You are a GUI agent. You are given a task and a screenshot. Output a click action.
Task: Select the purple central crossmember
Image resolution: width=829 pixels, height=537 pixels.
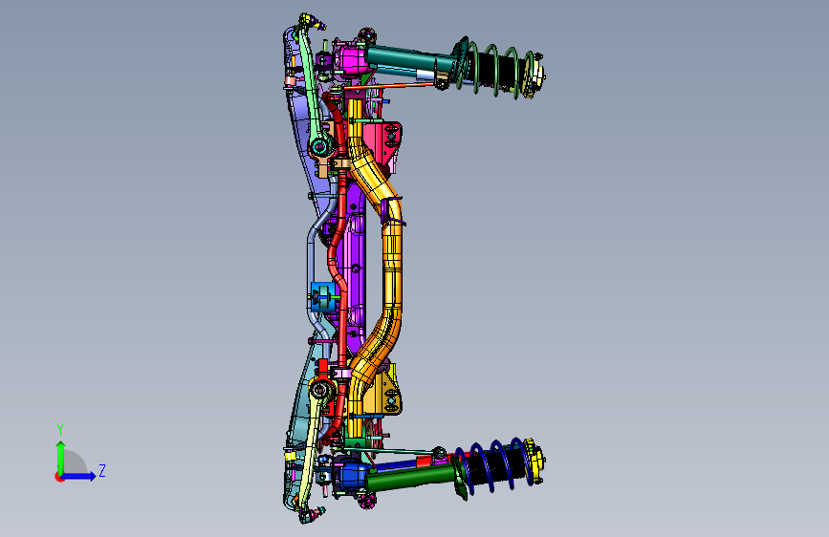tap(358, 269)
